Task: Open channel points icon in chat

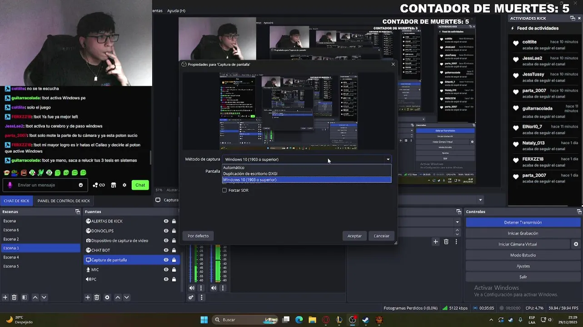Action: pyautogui.click(x=99, y=185)
